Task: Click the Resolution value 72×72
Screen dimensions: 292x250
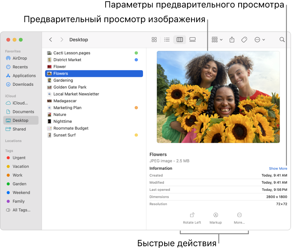Action: [x=282, y=204]
